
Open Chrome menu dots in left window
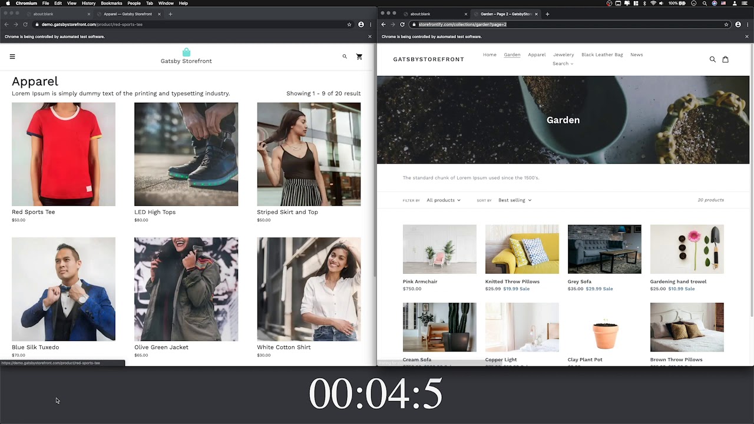coord(371,24)
